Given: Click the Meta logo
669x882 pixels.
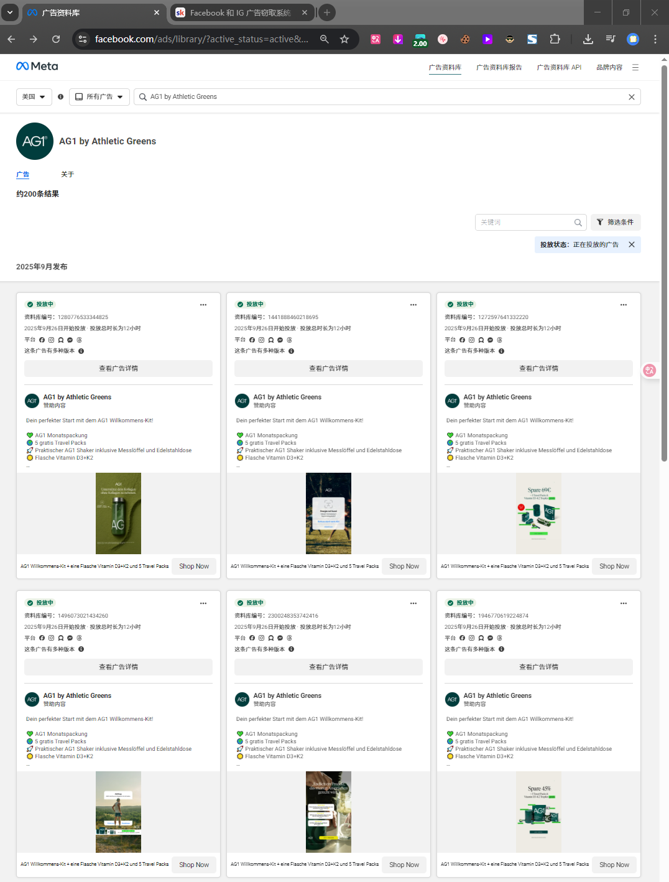Looking at the screenshot, I should 37,67.
